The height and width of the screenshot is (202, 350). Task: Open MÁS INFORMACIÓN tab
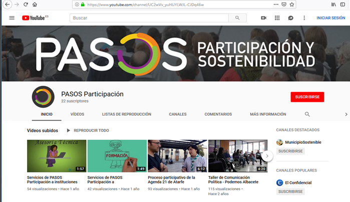268,114
